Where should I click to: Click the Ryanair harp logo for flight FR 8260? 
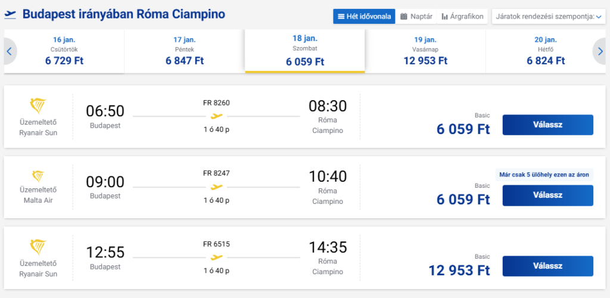[x=38, y=106]
